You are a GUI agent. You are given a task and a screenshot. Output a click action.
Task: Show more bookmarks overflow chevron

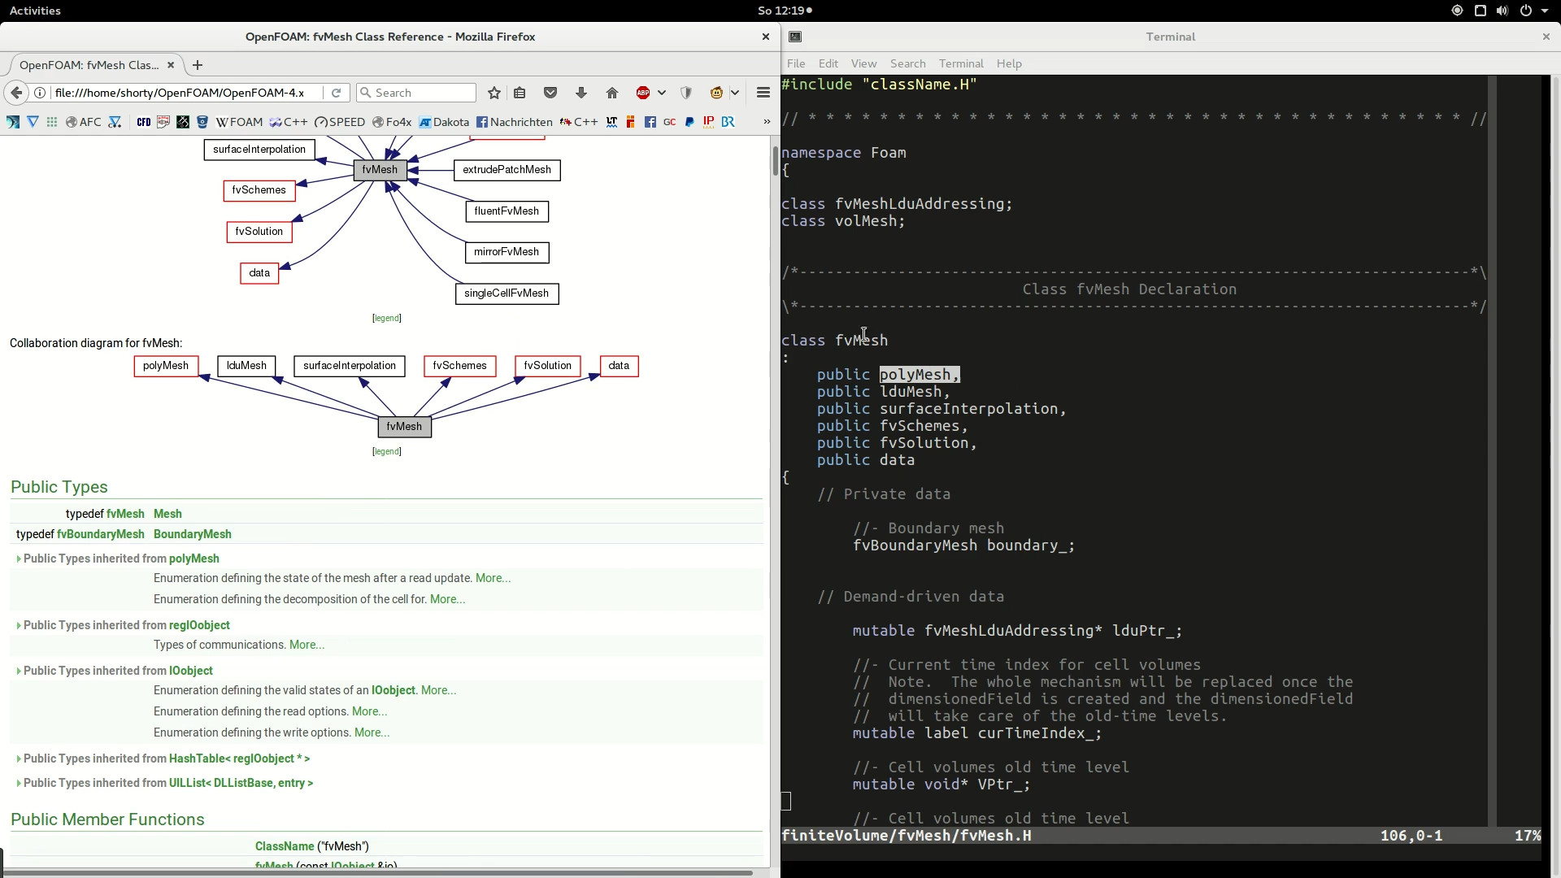pos(766,122)
